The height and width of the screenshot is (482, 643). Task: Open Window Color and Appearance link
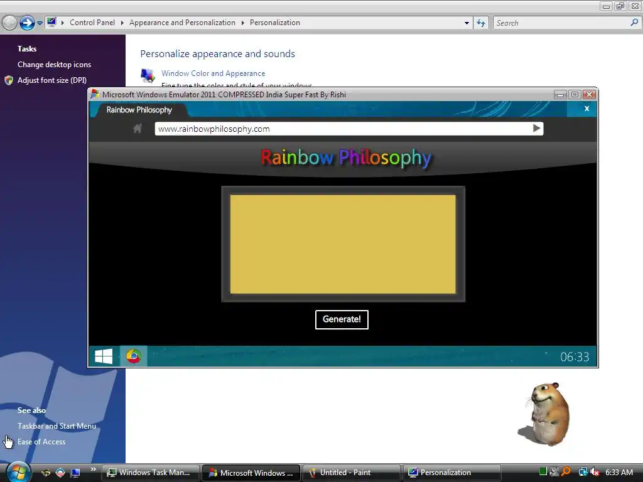(x=213, y=73)
